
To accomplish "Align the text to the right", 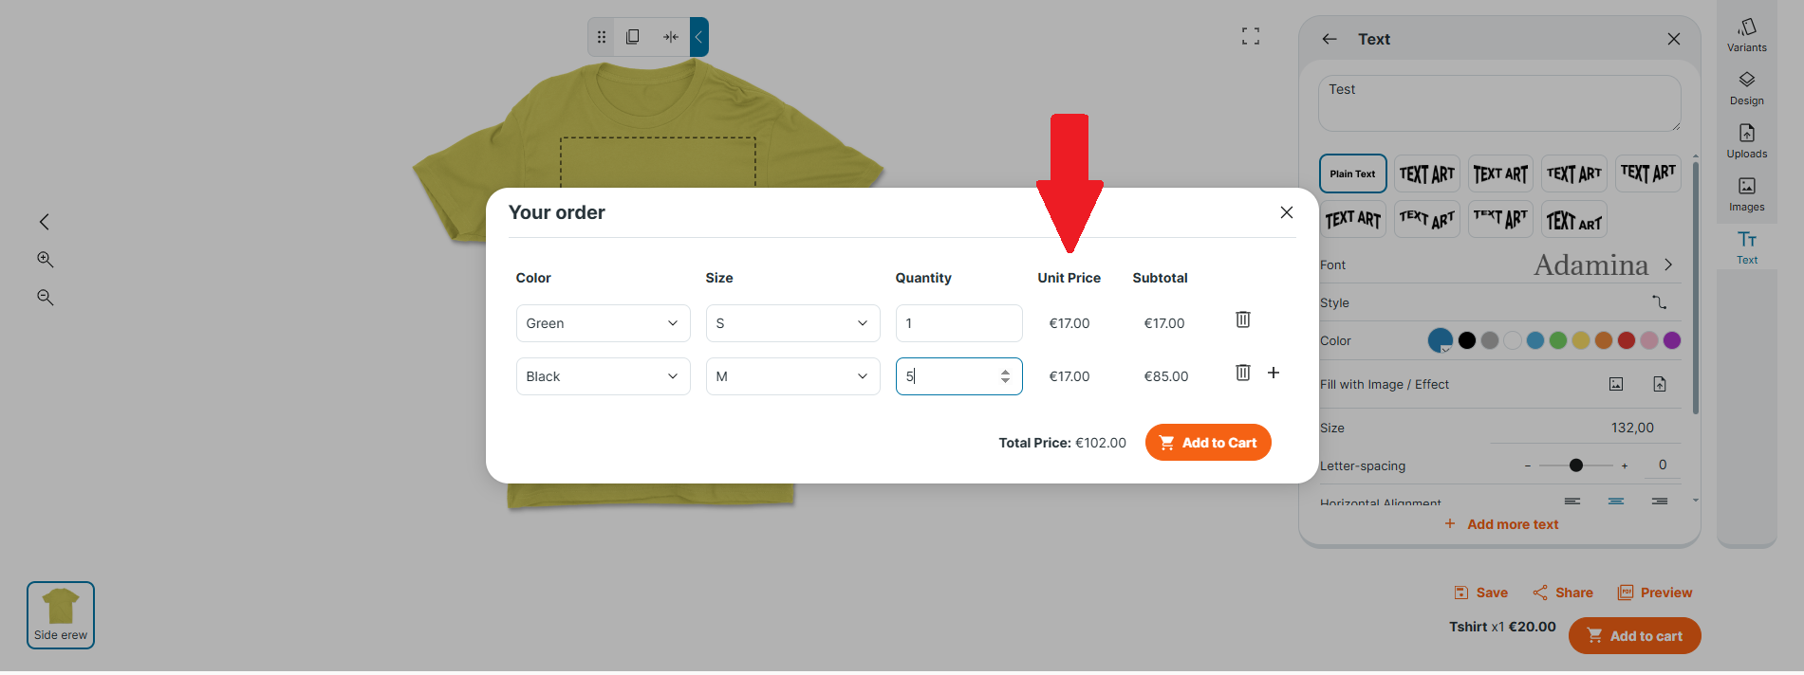I will click(x=1660, y=501).
